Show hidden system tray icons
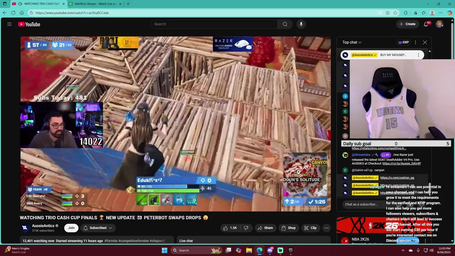455x256 pixels. pos(403,250)
